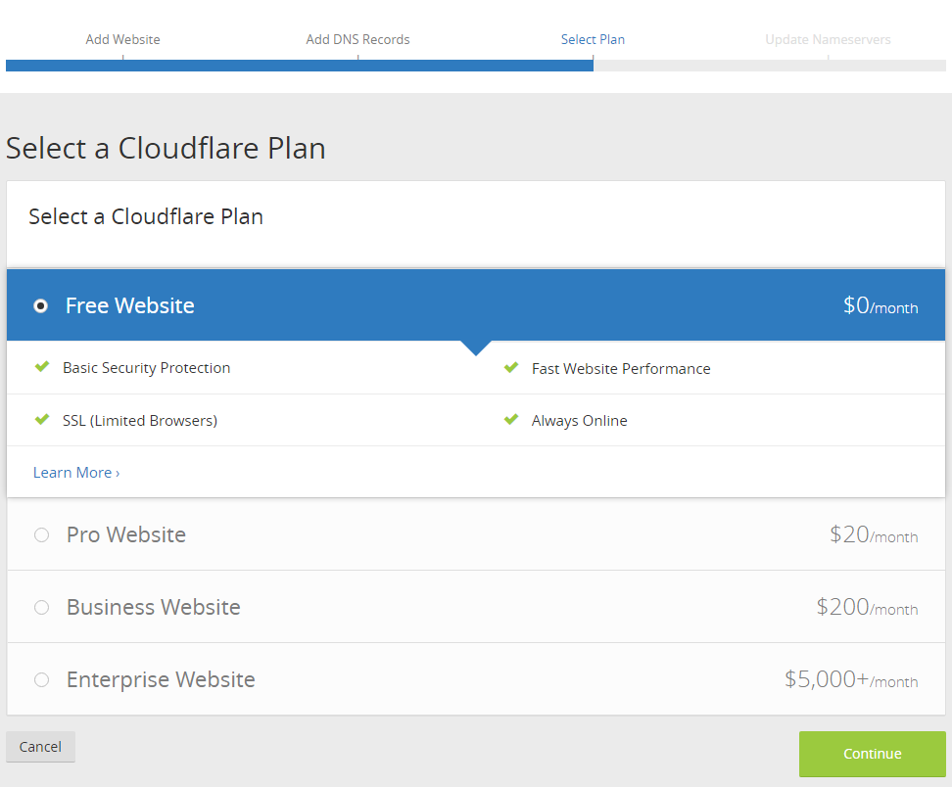Click the Update Nameservers step label

pyautogui.click(x=828, y=39)
